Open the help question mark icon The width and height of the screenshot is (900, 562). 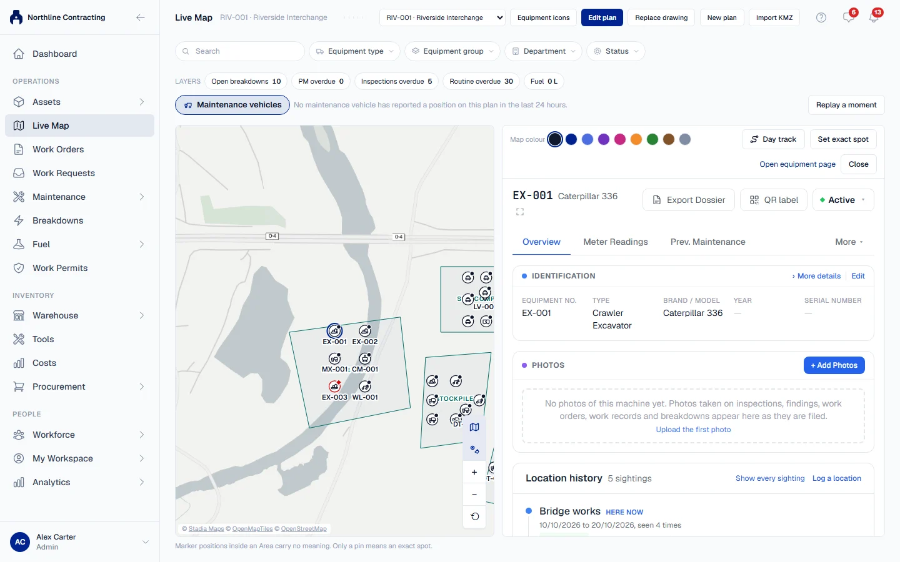[x=821, y=17]
